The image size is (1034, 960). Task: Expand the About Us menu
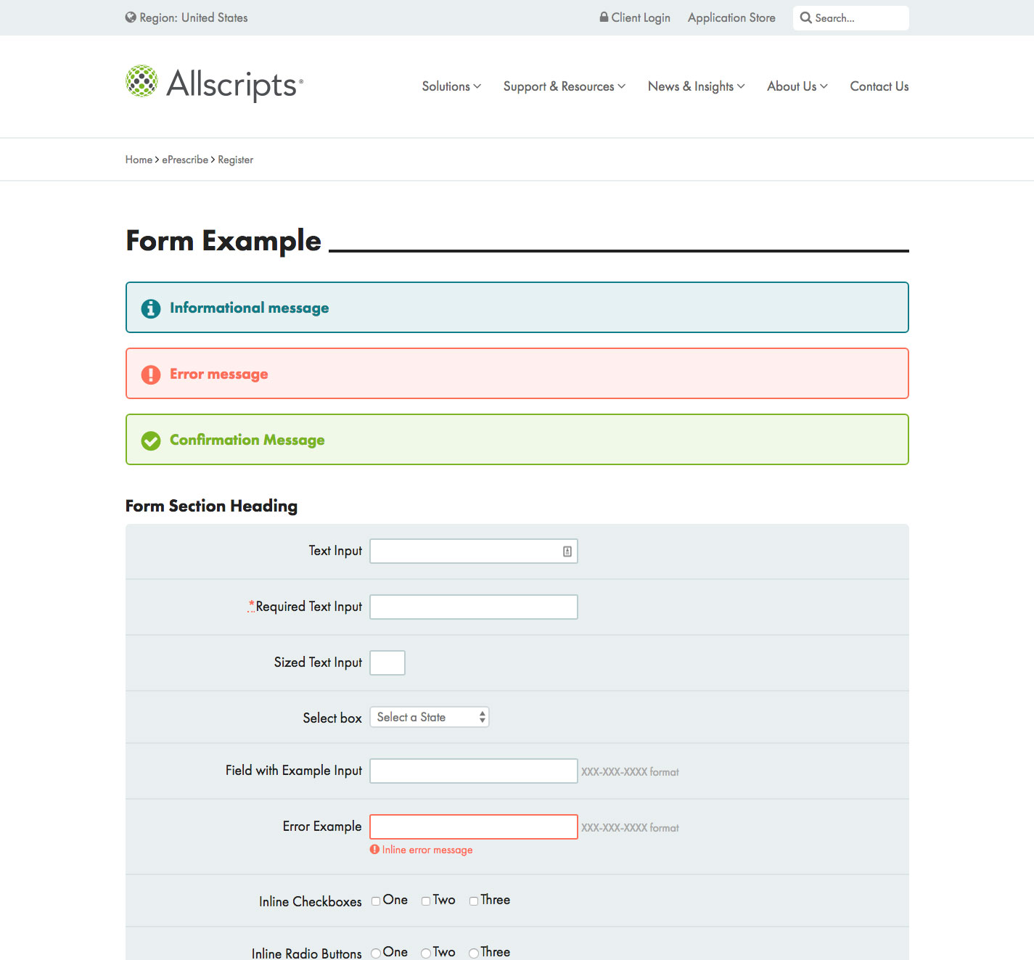coord(797,86)
